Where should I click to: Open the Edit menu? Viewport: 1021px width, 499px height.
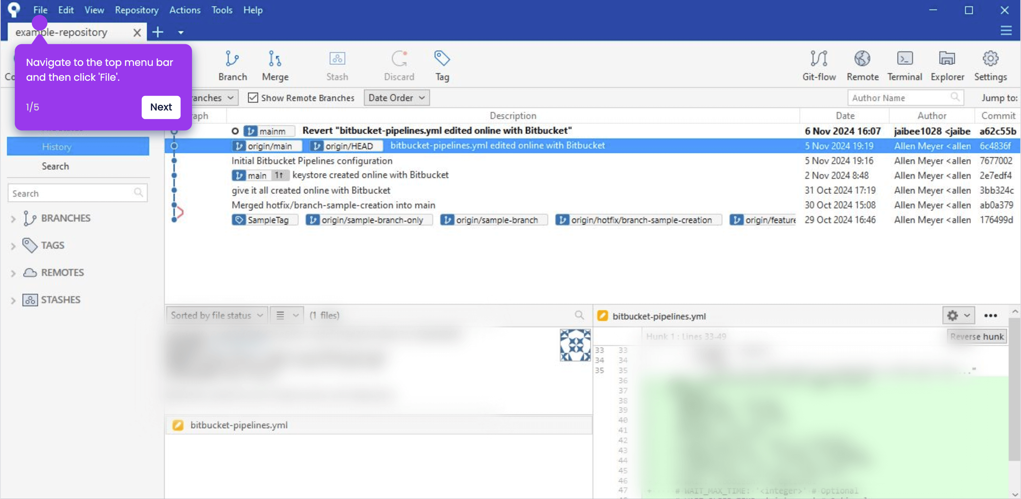[66, 10]
